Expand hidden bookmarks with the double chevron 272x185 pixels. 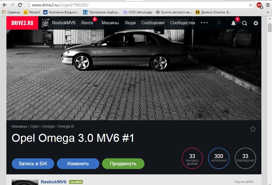[x=268, y=12]
